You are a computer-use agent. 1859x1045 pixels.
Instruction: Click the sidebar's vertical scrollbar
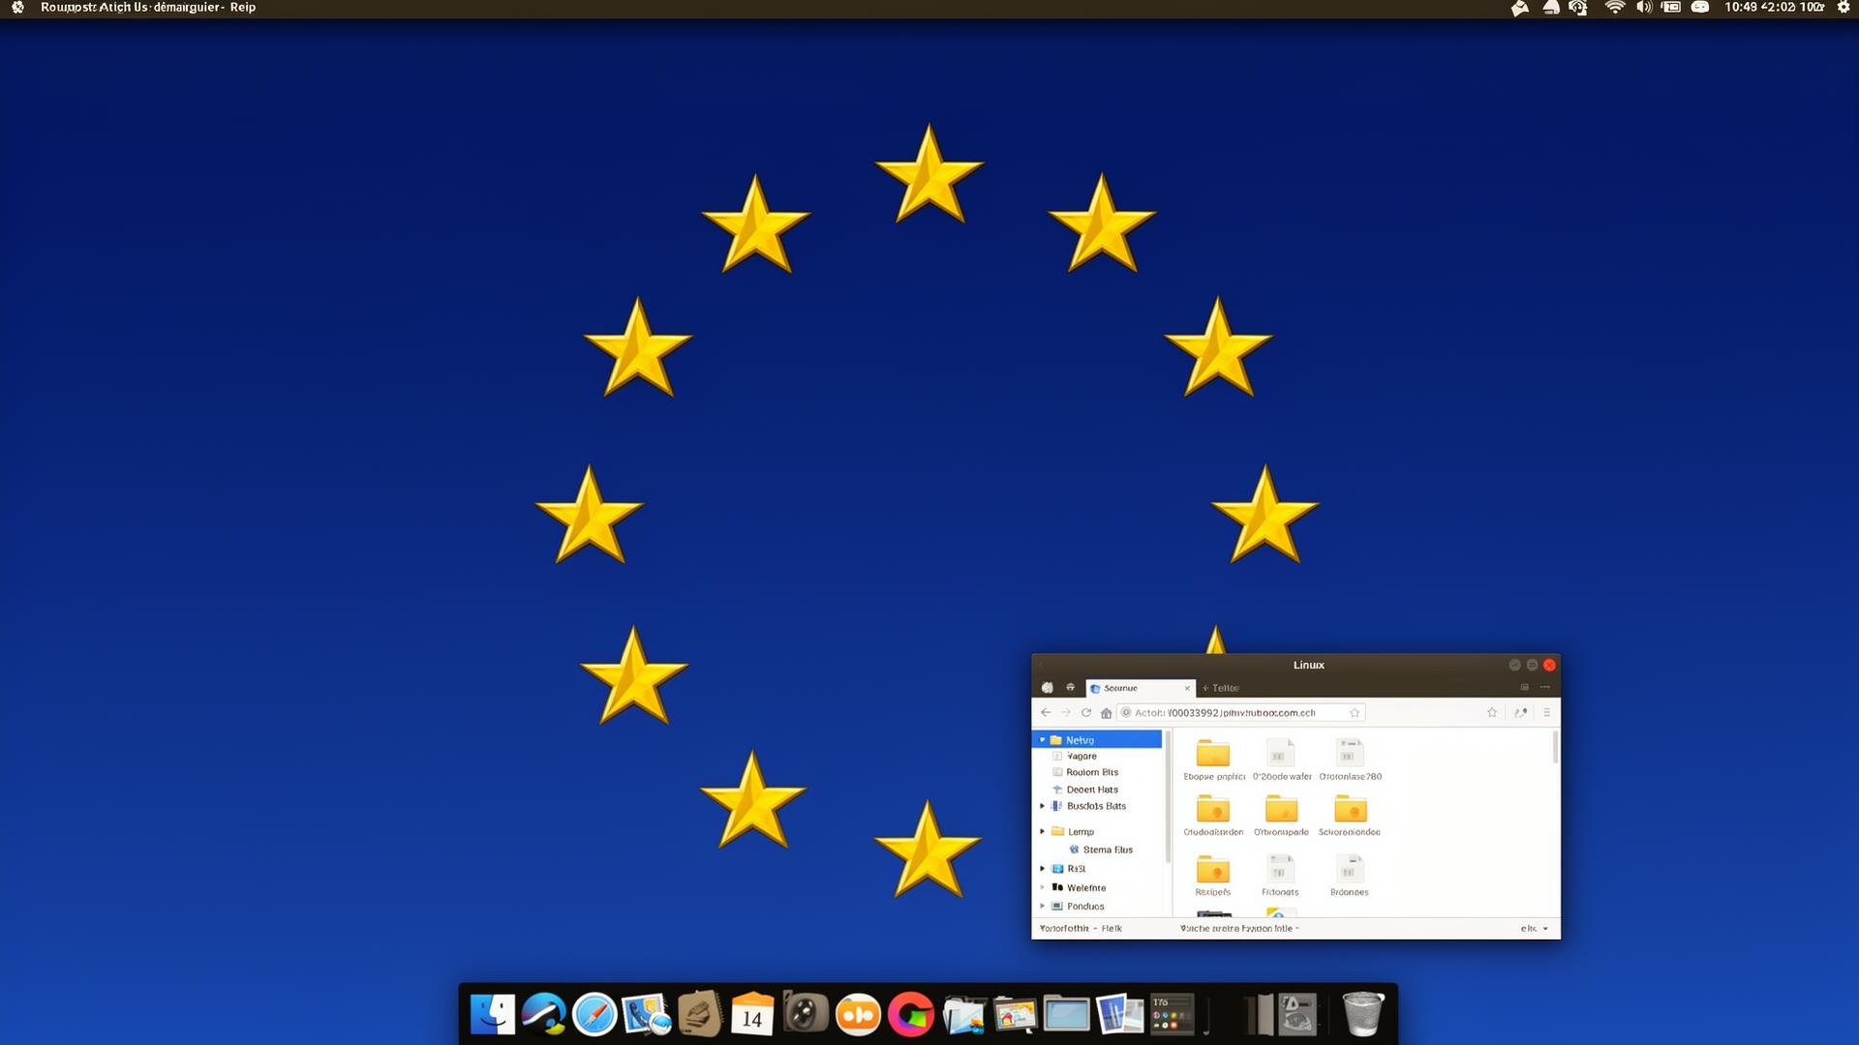[1168, 797]
